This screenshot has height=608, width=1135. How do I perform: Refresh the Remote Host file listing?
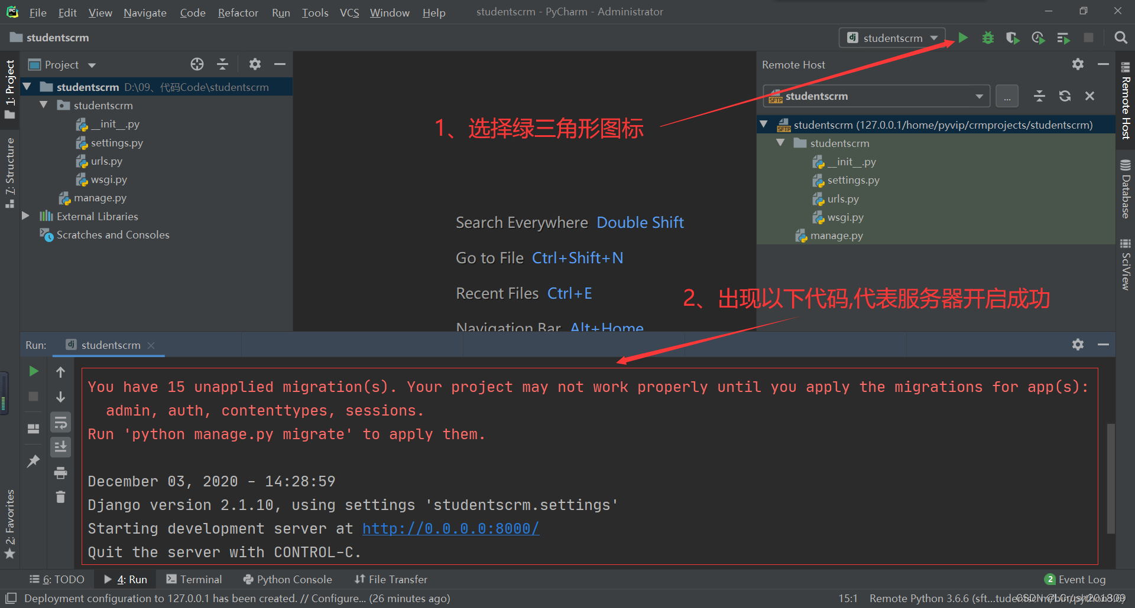tap(1065, 96)
